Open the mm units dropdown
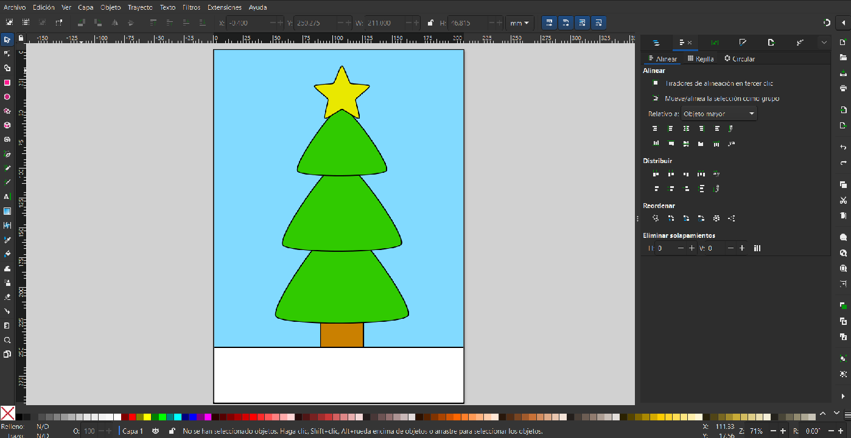Image resolution: width=851 pixels, height=438 pixels. pyautogui.click(x=519, y=23)
